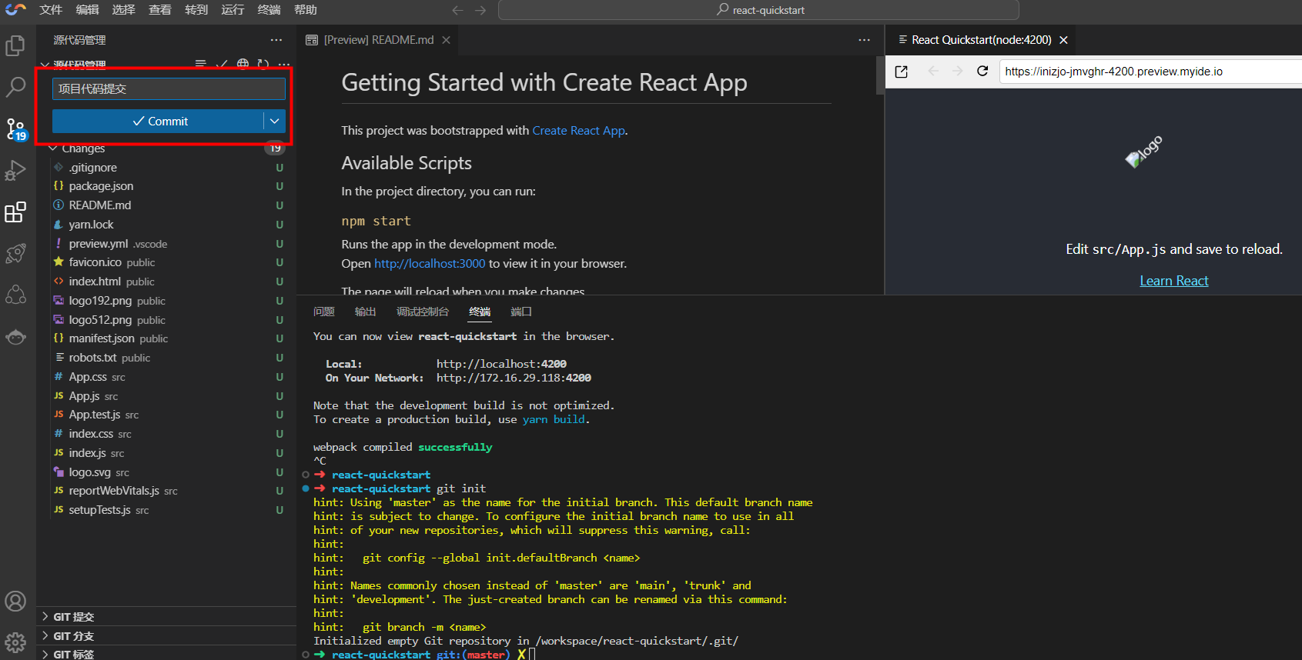Go forward in the embedded preview browser
Screen dimensions: 1302x660
(958, 71)
